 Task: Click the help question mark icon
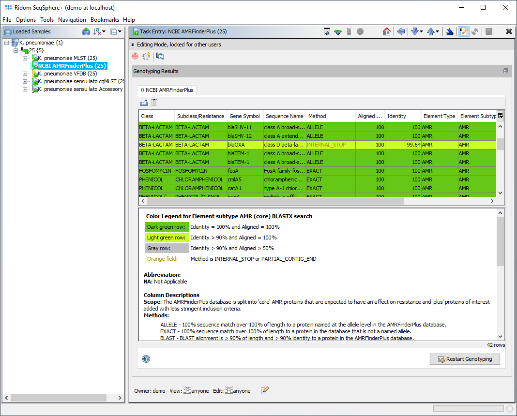point(146,359)
